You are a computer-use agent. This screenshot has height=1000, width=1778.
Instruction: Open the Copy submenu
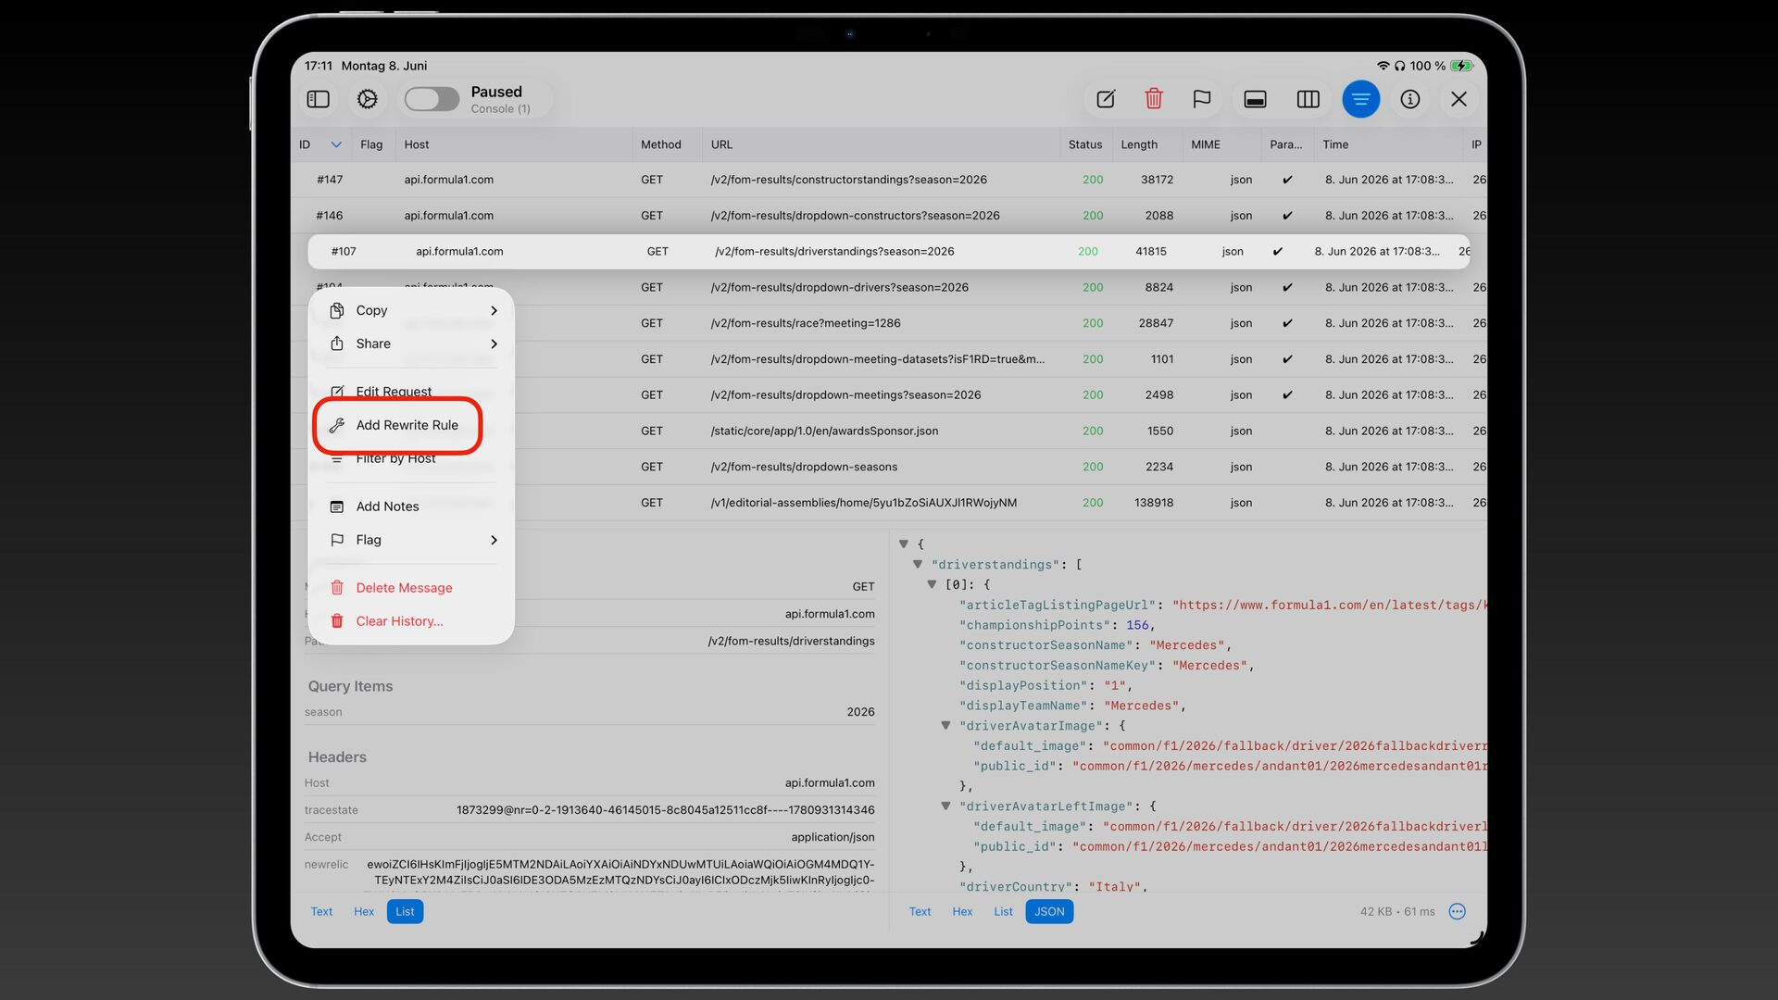coord(414,310)
